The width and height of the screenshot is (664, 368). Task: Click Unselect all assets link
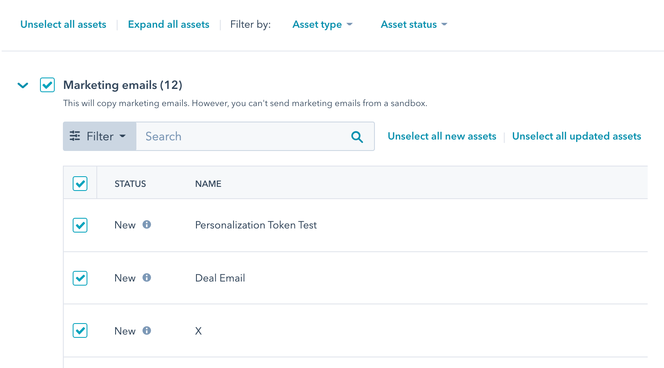pyautogui.click(x=63, y=24)
